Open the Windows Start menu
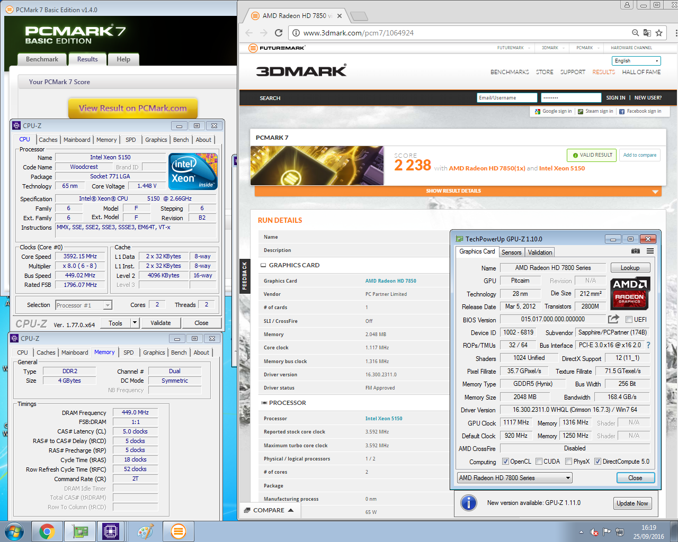This screenshot has width=678, height=542. coord(14,531)
